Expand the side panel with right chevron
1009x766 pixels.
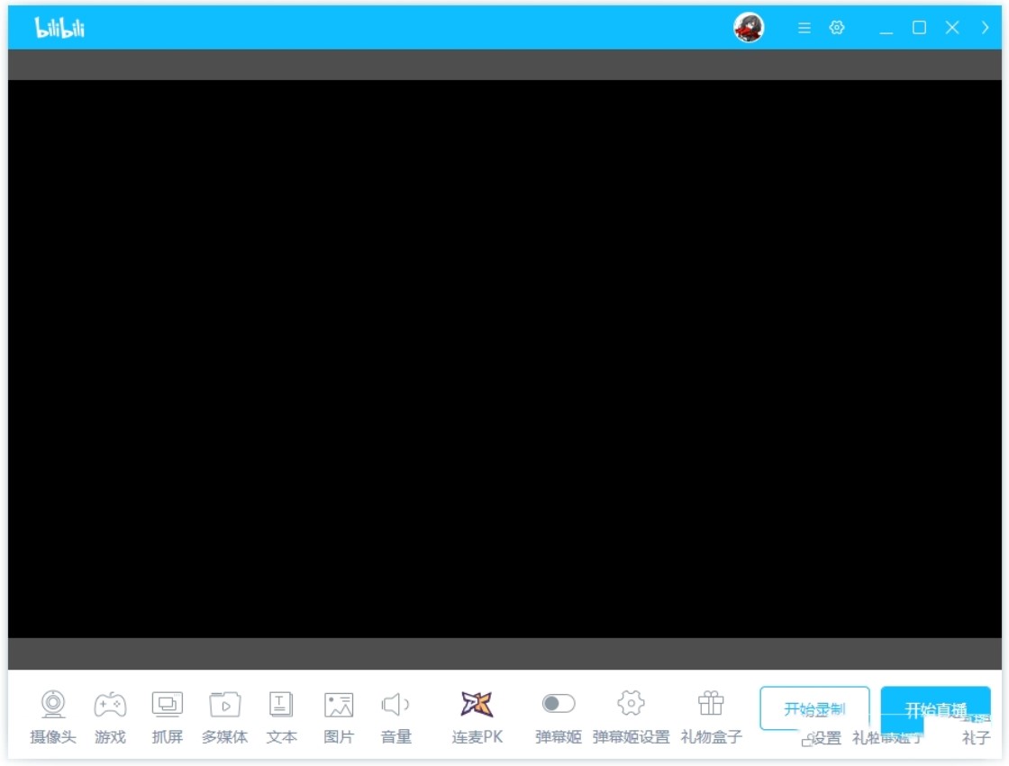click(986, 28)
